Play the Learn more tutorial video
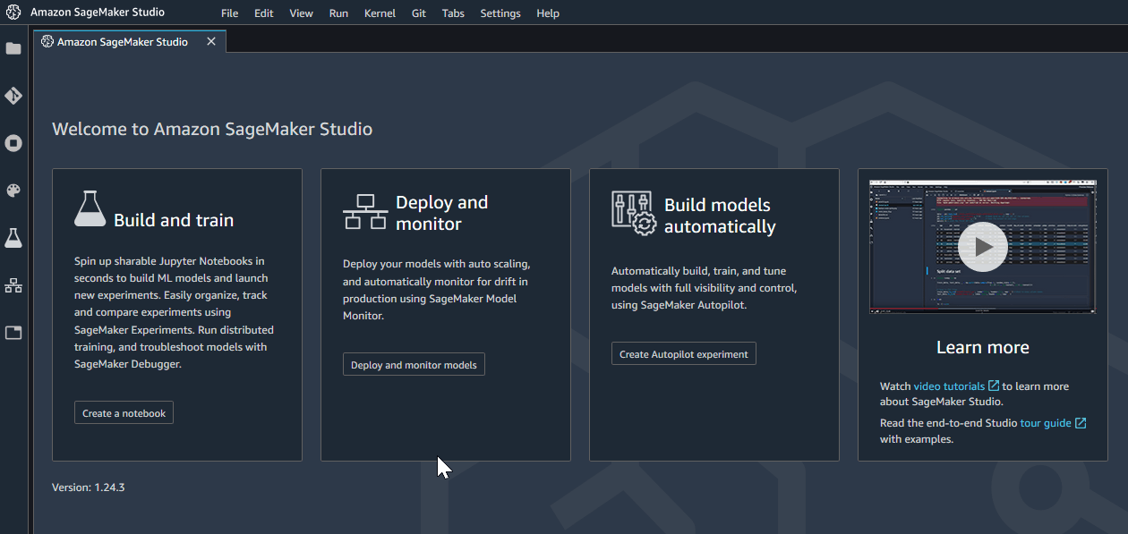This screenshot has width=1128, height=534. [x=982, y=246]
